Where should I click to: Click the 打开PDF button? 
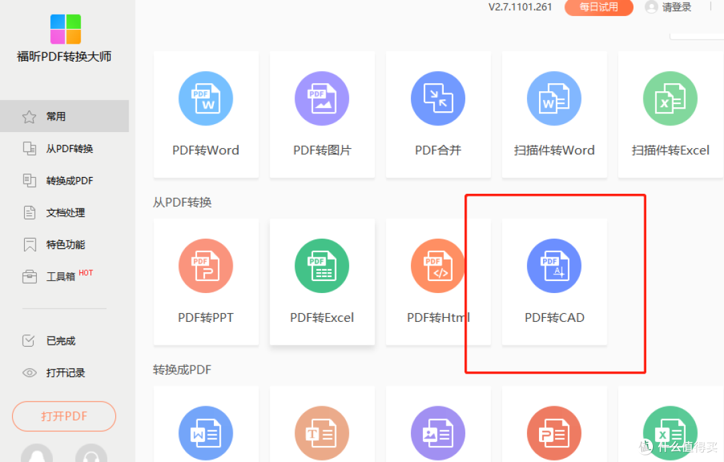64,416
